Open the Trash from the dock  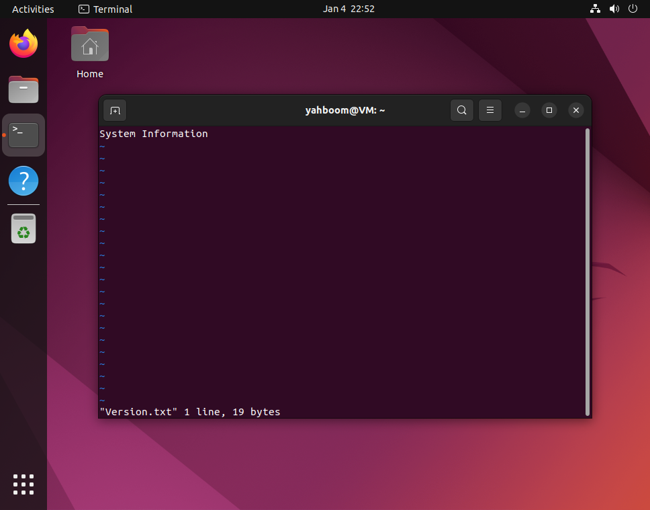click(23, 228)
